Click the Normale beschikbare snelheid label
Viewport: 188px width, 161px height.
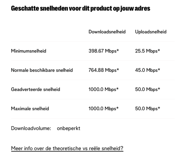point(42,70)
